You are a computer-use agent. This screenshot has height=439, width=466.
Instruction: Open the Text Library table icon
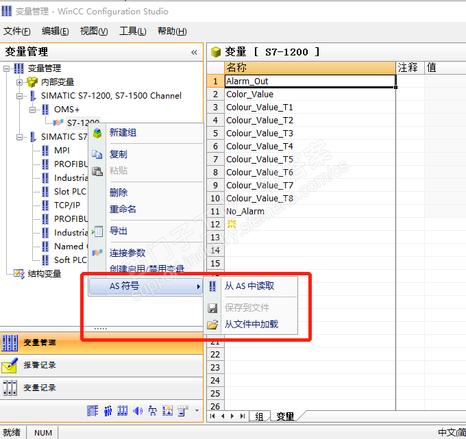[x=93, y=411]
